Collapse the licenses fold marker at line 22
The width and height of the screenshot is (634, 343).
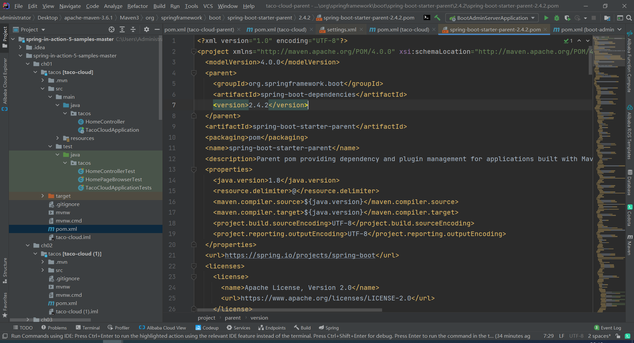tap(194, 266)
